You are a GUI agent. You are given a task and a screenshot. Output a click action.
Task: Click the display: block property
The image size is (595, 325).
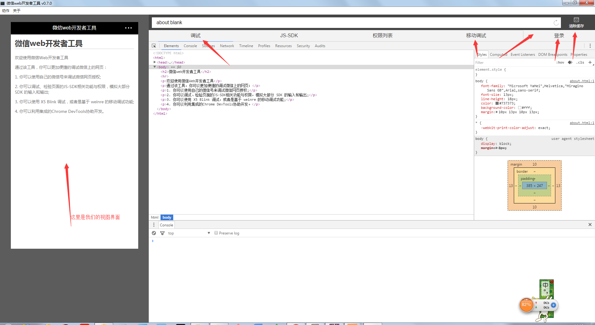[496, 144]
